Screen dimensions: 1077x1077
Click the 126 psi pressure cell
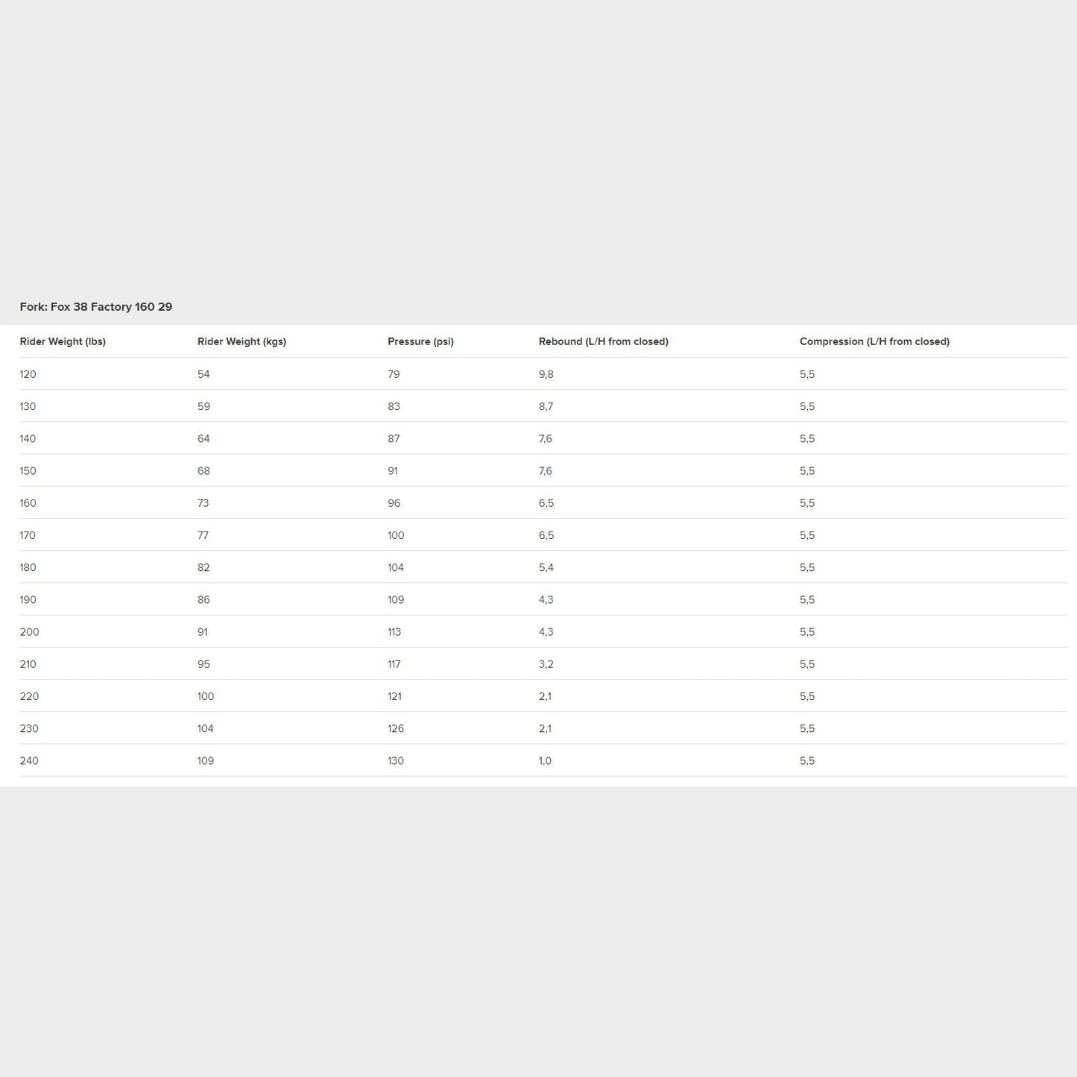pos(396,729)
